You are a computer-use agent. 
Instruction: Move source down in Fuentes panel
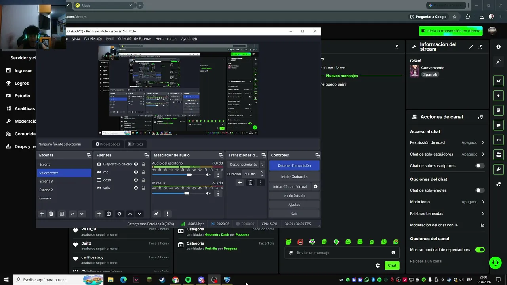click(139, 214)
